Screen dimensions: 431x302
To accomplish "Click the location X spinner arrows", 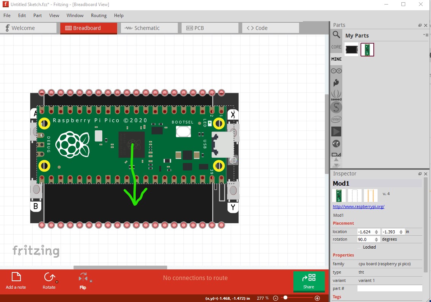I will point(376,232).
